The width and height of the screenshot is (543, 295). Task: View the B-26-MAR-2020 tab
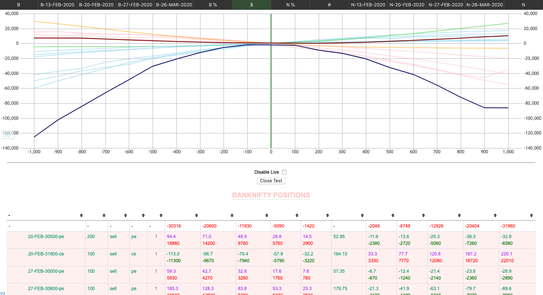(x=174, y=5)
